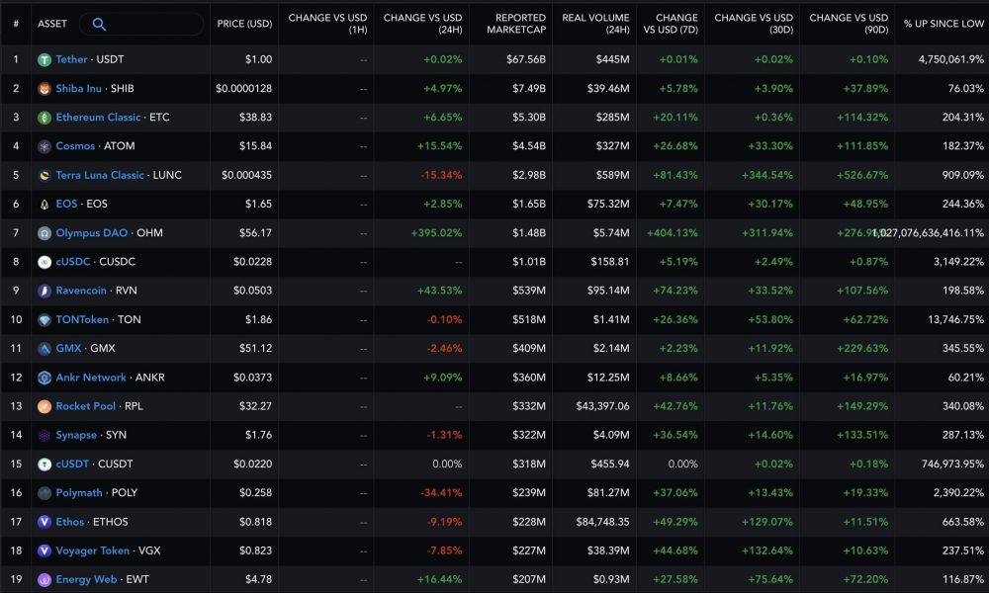The width and height of the screenshot is (989, 593).
Task: Open the TONToken asset link
Action: tap(82, 319)
